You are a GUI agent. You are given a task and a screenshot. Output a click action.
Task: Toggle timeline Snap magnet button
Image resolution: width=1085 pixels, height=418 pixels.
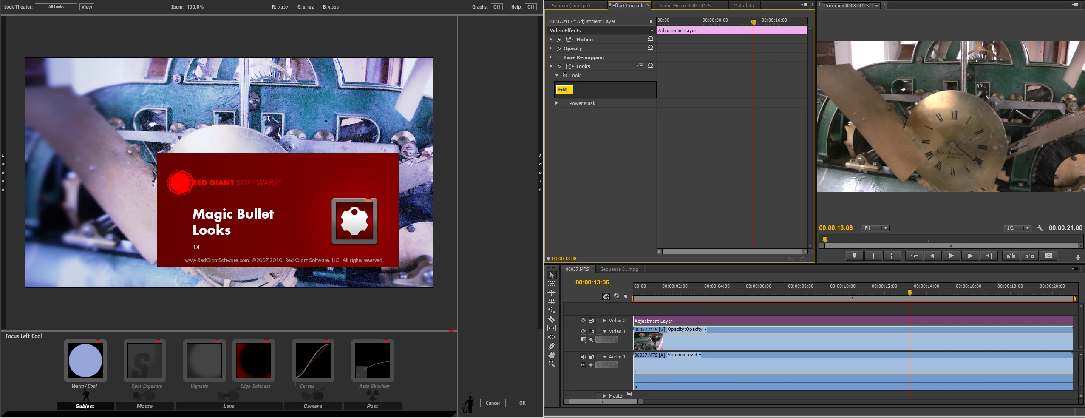[606, 296]
